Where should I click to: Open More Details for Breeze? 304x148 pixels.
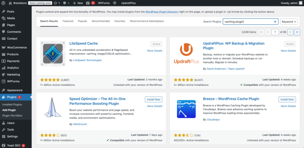(x=288, y=106)
